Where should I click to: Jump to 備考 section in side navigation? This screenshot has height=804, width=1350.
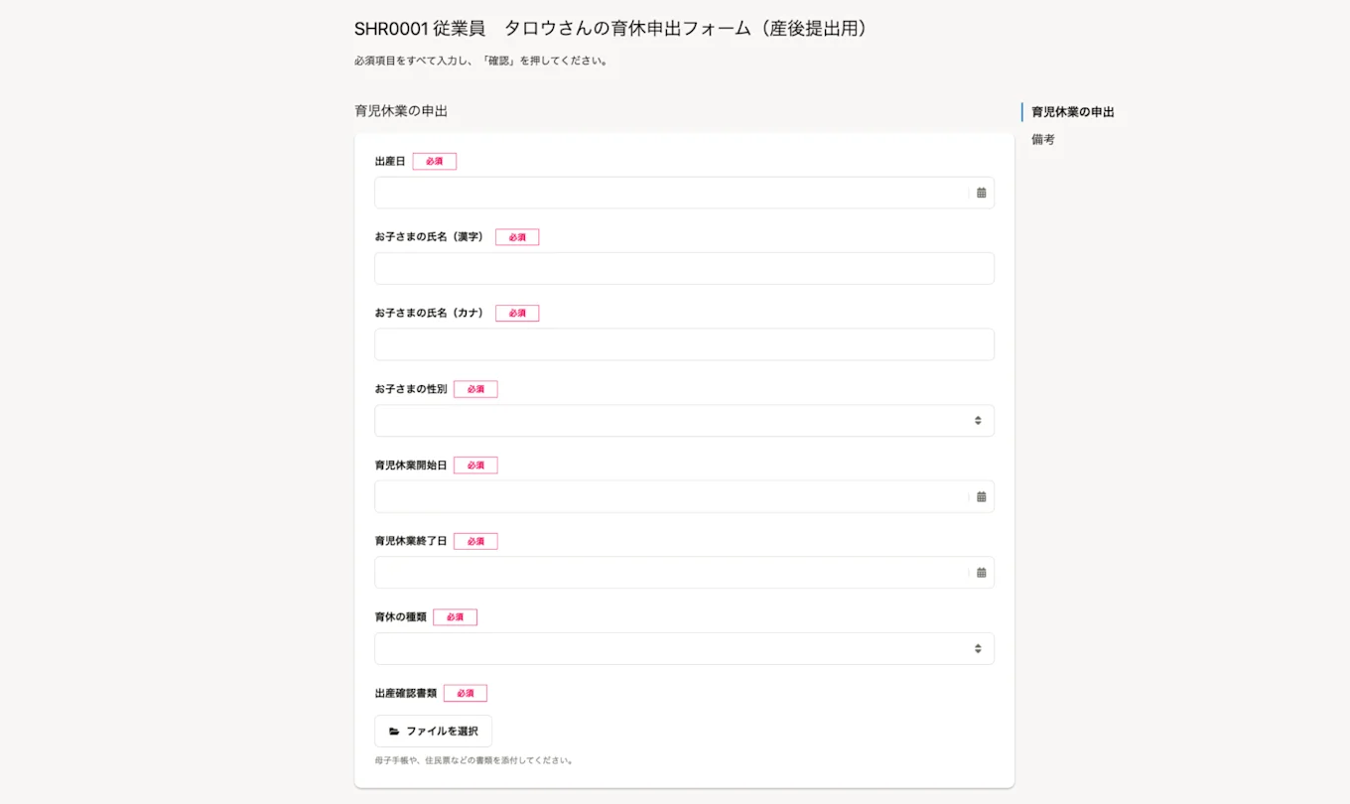[1043, 140]
